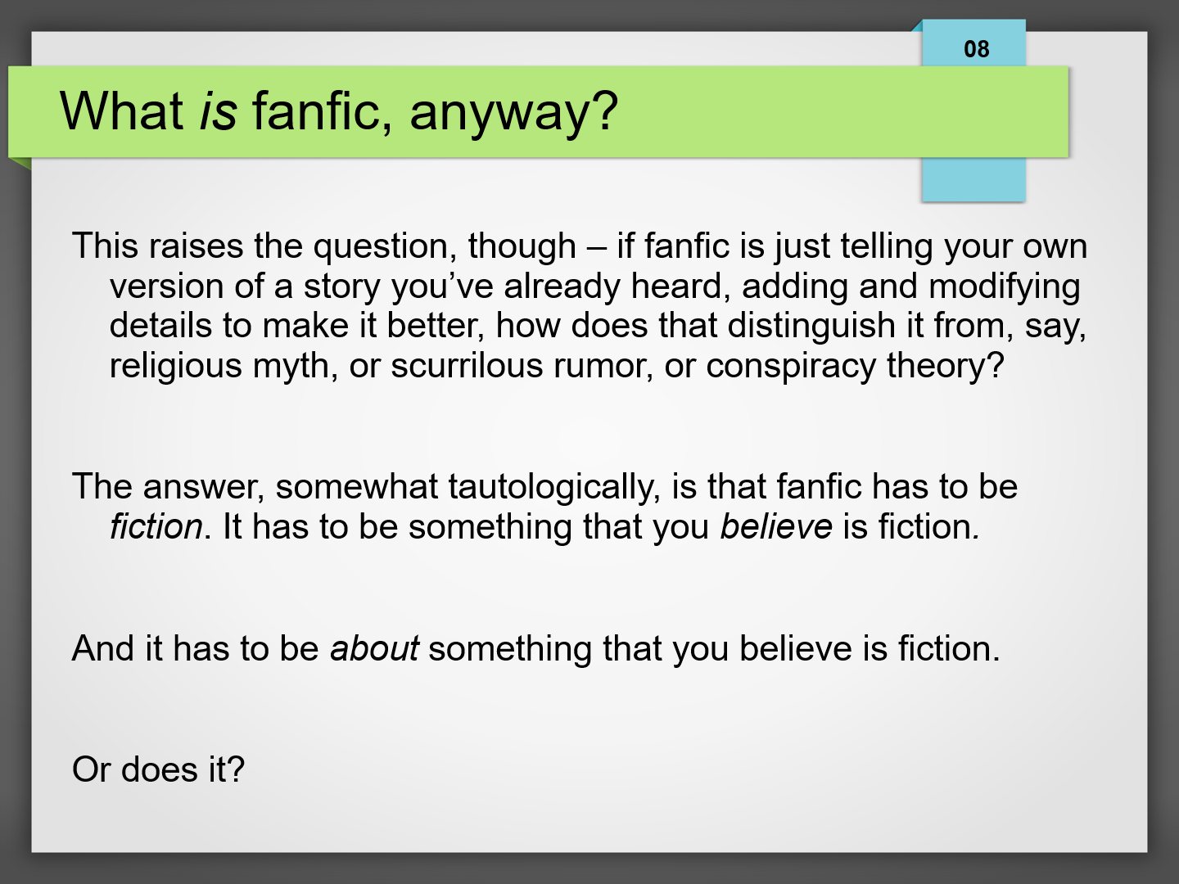Viewport: 1179px width, 884px height.
Task: Click the italic word 'is' in the title
Action: [218, 111]
